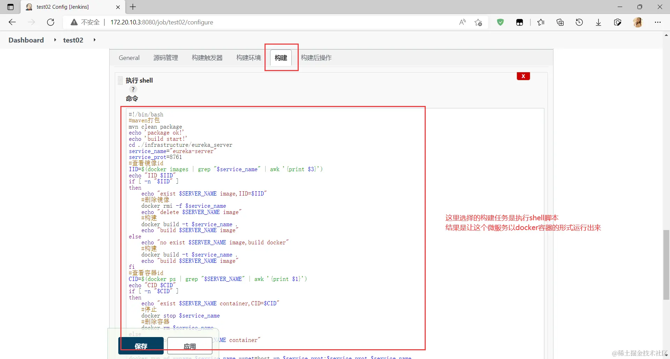Screen dimensions: 670x359
Task: Open the favorites list
Action: tap(541, 22)
